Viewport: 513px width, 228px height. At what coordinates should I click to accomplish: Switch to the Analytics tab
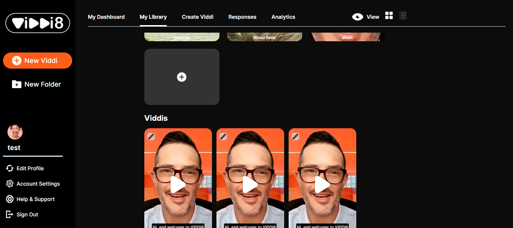283,17
